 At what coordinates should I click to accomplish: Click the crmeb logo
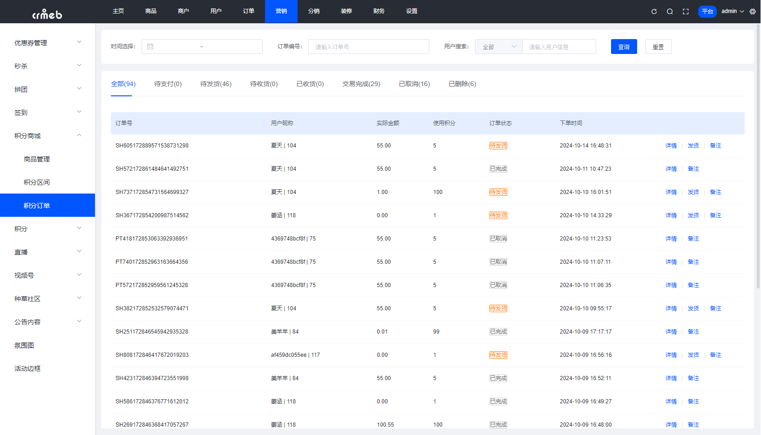click(x=47, y=13)
